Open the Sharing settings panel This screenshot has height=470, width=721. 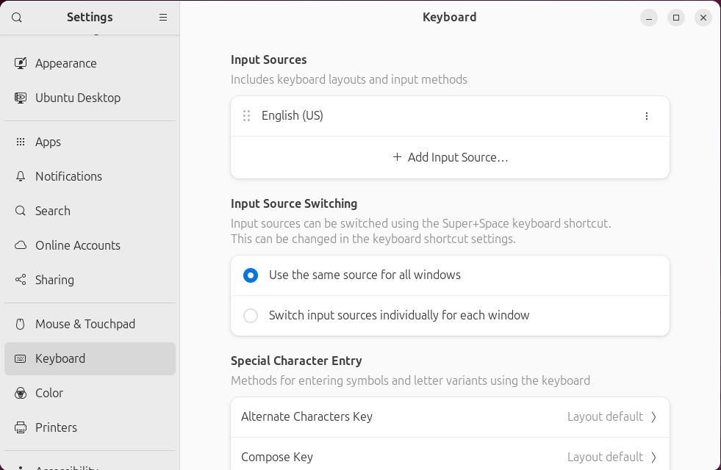coord(54,280)
